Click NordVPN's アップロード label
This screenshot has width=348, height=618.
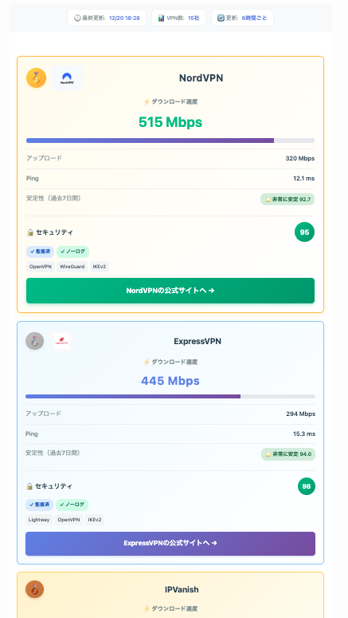44,158
